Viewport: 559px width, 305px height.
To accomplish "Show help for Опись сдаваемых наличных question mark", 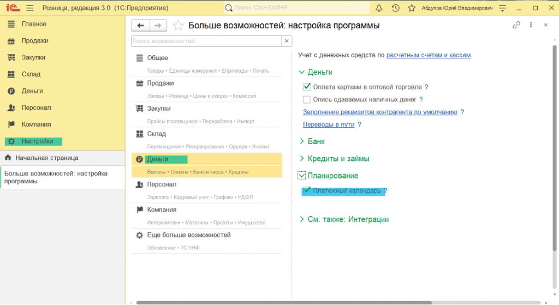I will (421, 99).
